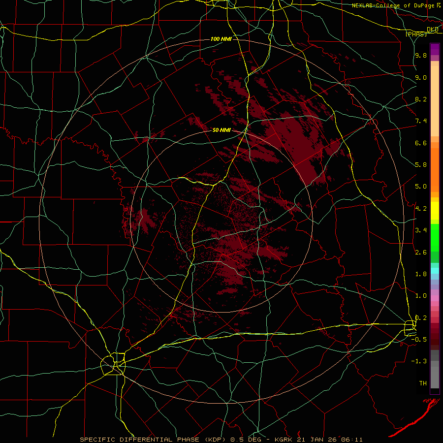Click the 2.6 value on the color scale
This screenshot has height=443, width=443.
click(421, 253)
